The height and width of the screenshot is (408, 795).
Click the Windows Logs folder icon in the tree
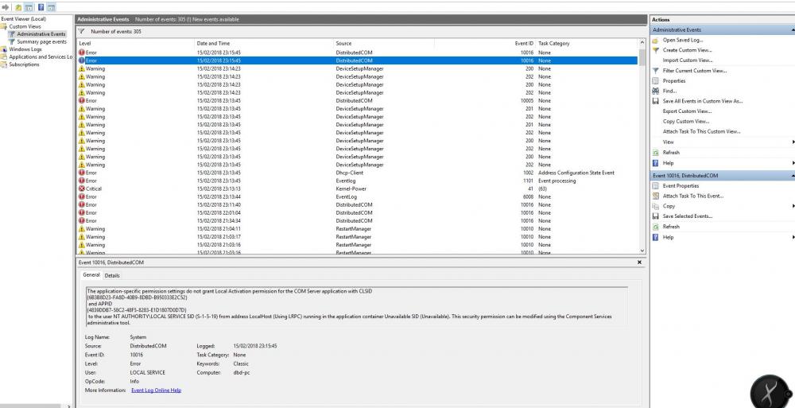pos(5,49)
